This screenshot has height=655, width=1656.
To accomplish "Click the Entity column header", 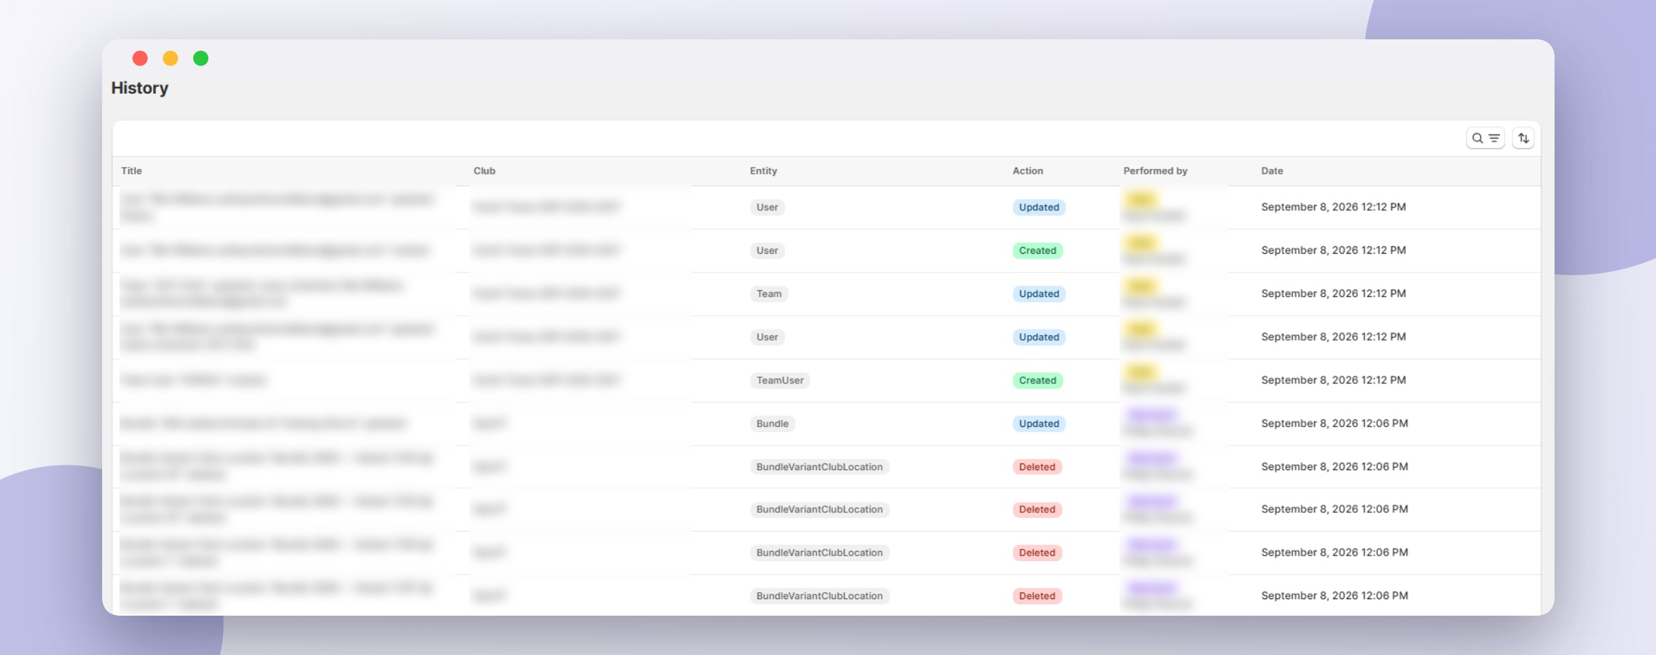I will pos(764,171).
